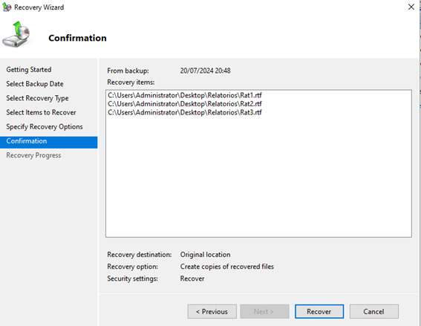Select the Rat3.rtf recovery item line

click(x=185, y=113)
